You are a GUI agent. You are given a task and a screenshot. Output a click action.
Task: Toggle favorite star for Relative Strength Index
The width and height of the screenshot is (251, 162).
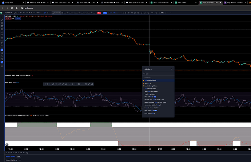tap(143, 86)
